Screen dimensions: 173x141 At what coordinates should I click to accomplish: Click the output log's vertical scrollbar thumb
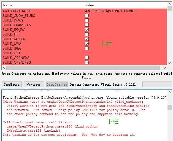[170, 108]
